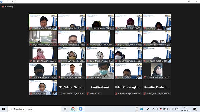Open the People icon in system tray
This screenshot has height=112, width=200.
[148, 109]
